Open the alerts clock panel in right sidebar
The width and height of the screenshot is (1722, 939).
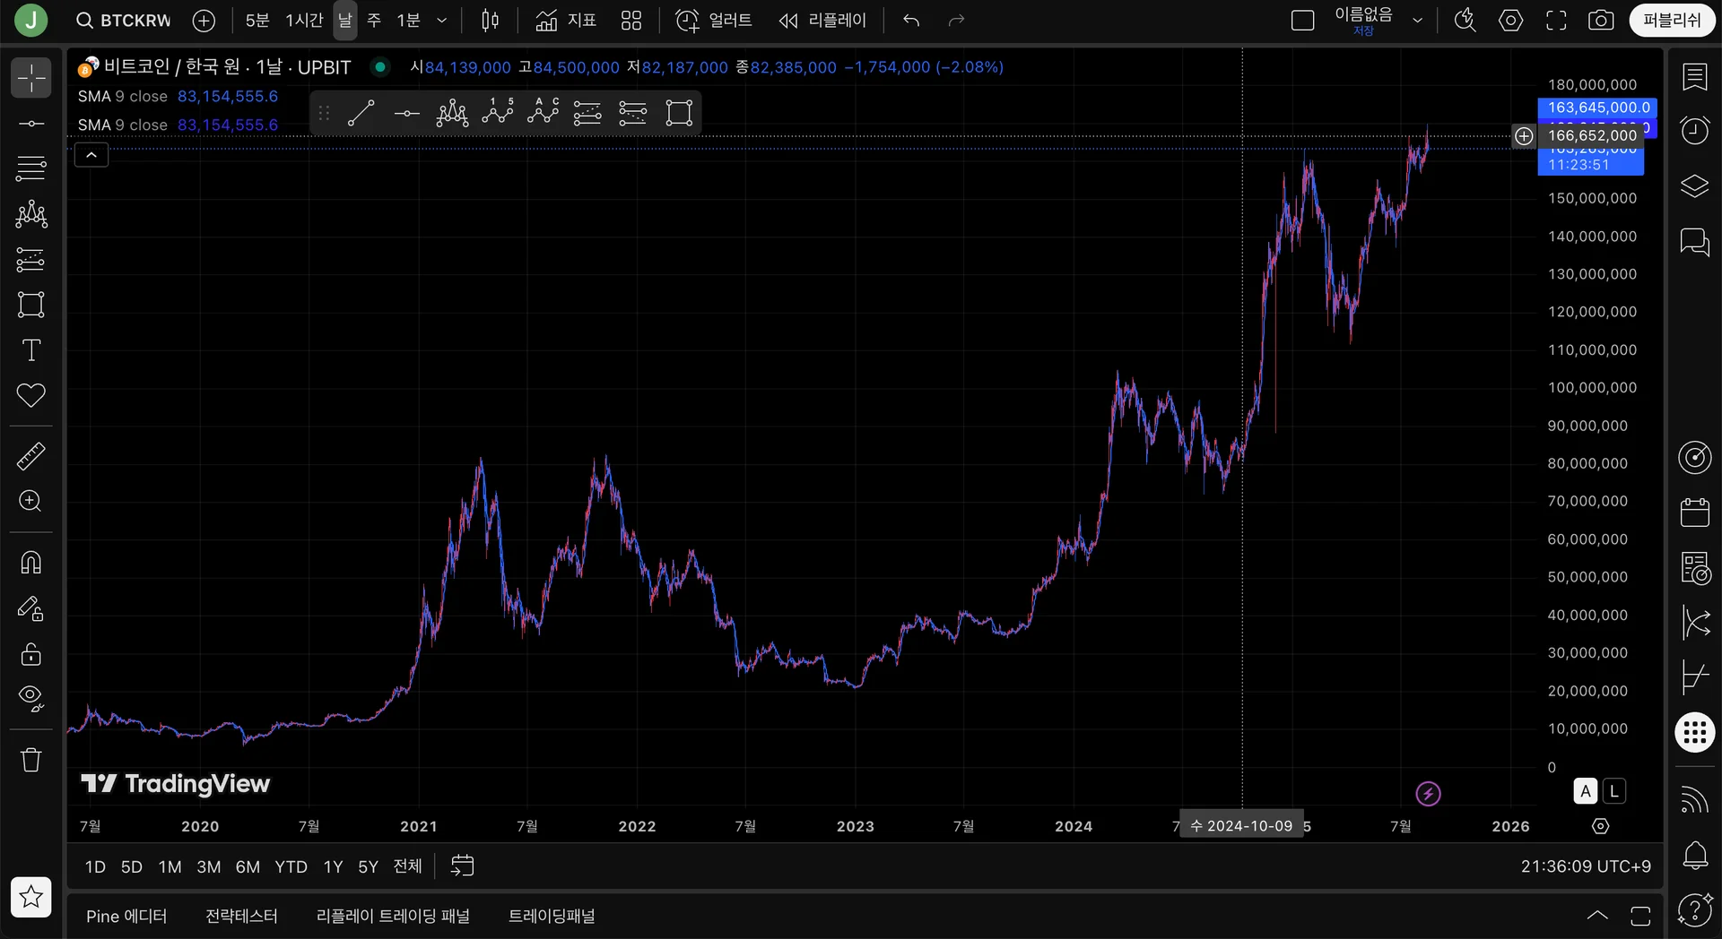point(1694,132)
